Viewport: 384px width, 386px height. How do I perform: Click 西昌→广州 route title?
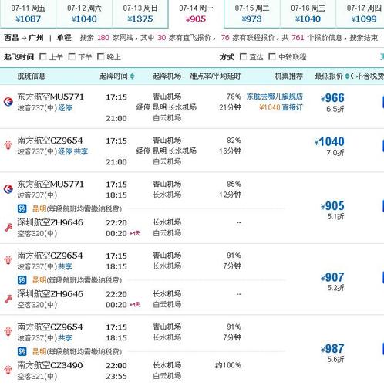click(24, 38)
